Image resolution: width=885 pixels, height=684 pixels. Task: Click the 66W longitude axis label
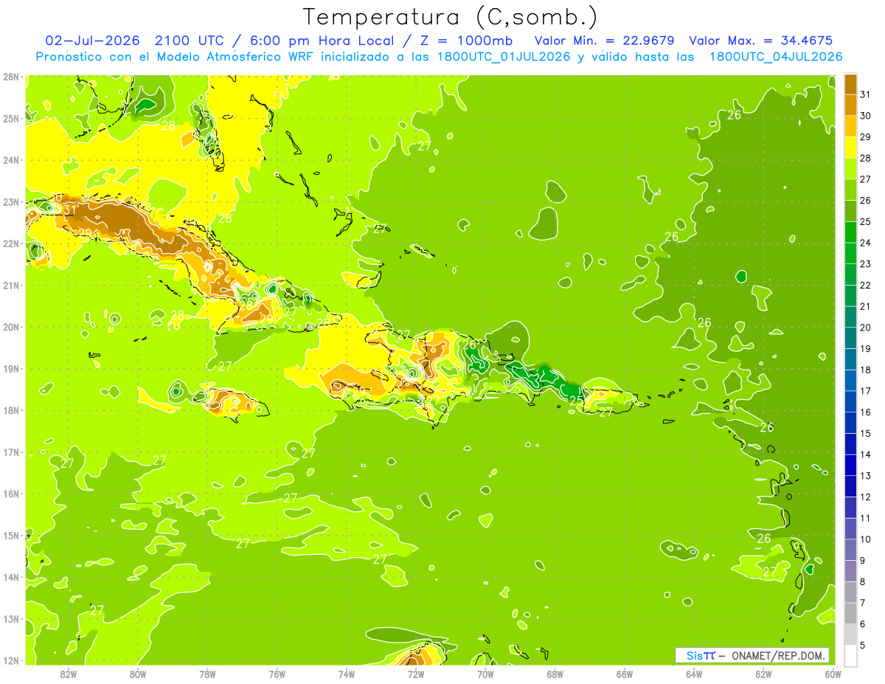click(624, 674)
